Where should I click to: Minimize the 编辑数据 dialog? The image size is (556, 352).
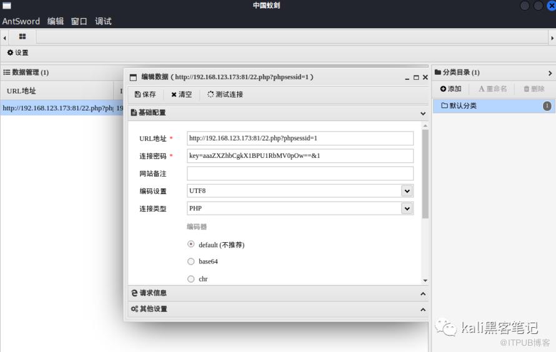coord(407,78)
